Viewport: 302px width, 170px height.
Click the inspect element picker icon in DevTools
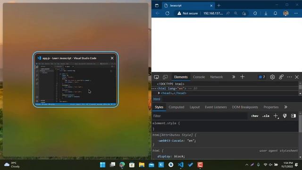click(156, 77)
